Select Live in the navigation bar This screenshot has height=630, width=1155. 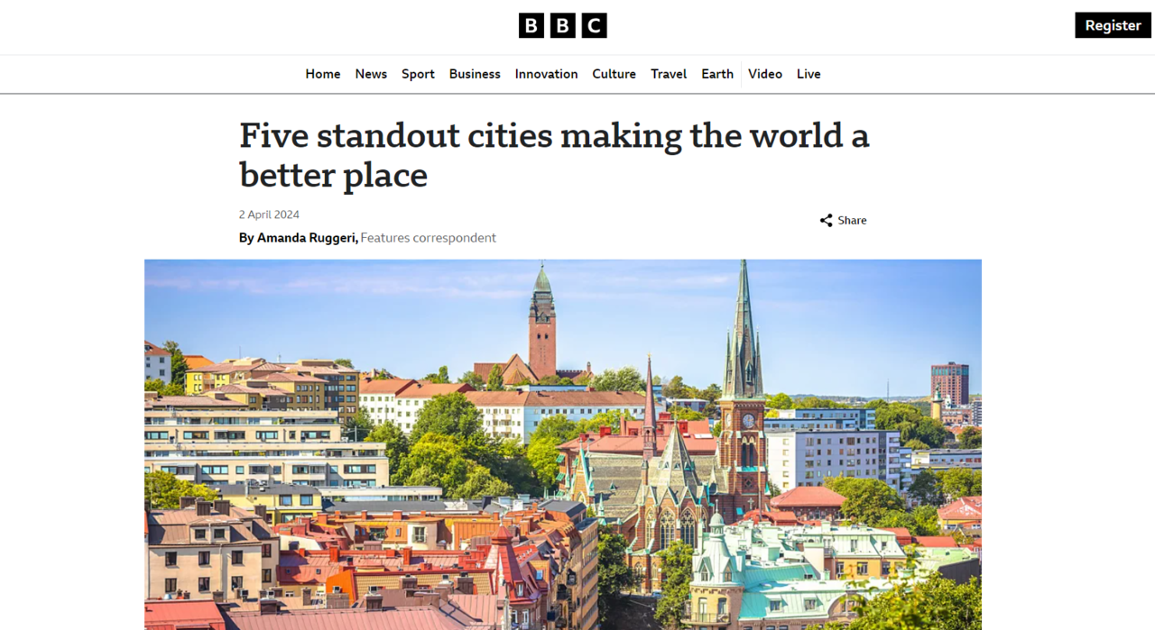click(x=808, y=74)
